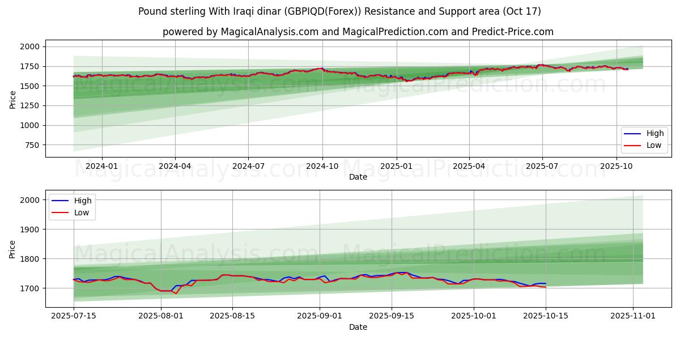This screenshot has height=340, width=680.
Task: Click the High legend label in bottom chart
Action: [x=83, y=201]
